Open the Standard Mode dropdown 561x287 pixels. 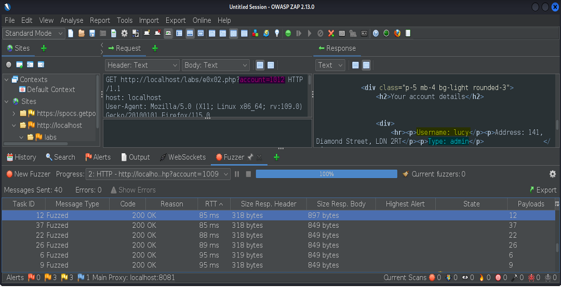click(x=34, y=34)
